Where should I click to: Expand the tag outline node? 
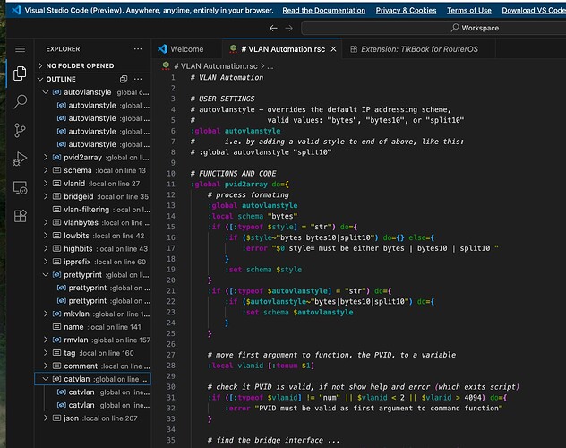point(46,353)
